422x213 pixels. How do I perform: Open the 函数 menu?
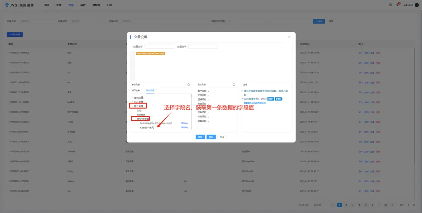pos(83,5)
